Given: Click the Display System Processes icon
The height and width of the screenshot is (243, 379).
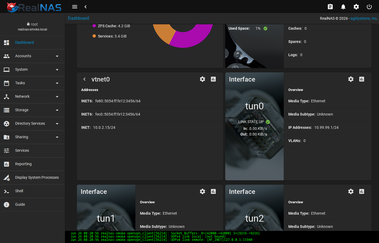Looking at the screenshot, I should coord(6,178).
